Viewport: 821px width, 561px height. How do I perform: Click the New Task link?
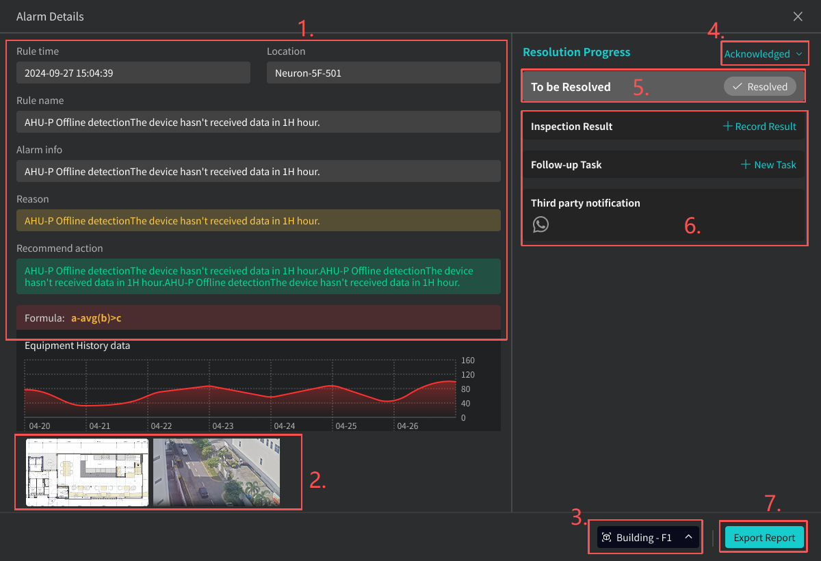tap(775, 165)
